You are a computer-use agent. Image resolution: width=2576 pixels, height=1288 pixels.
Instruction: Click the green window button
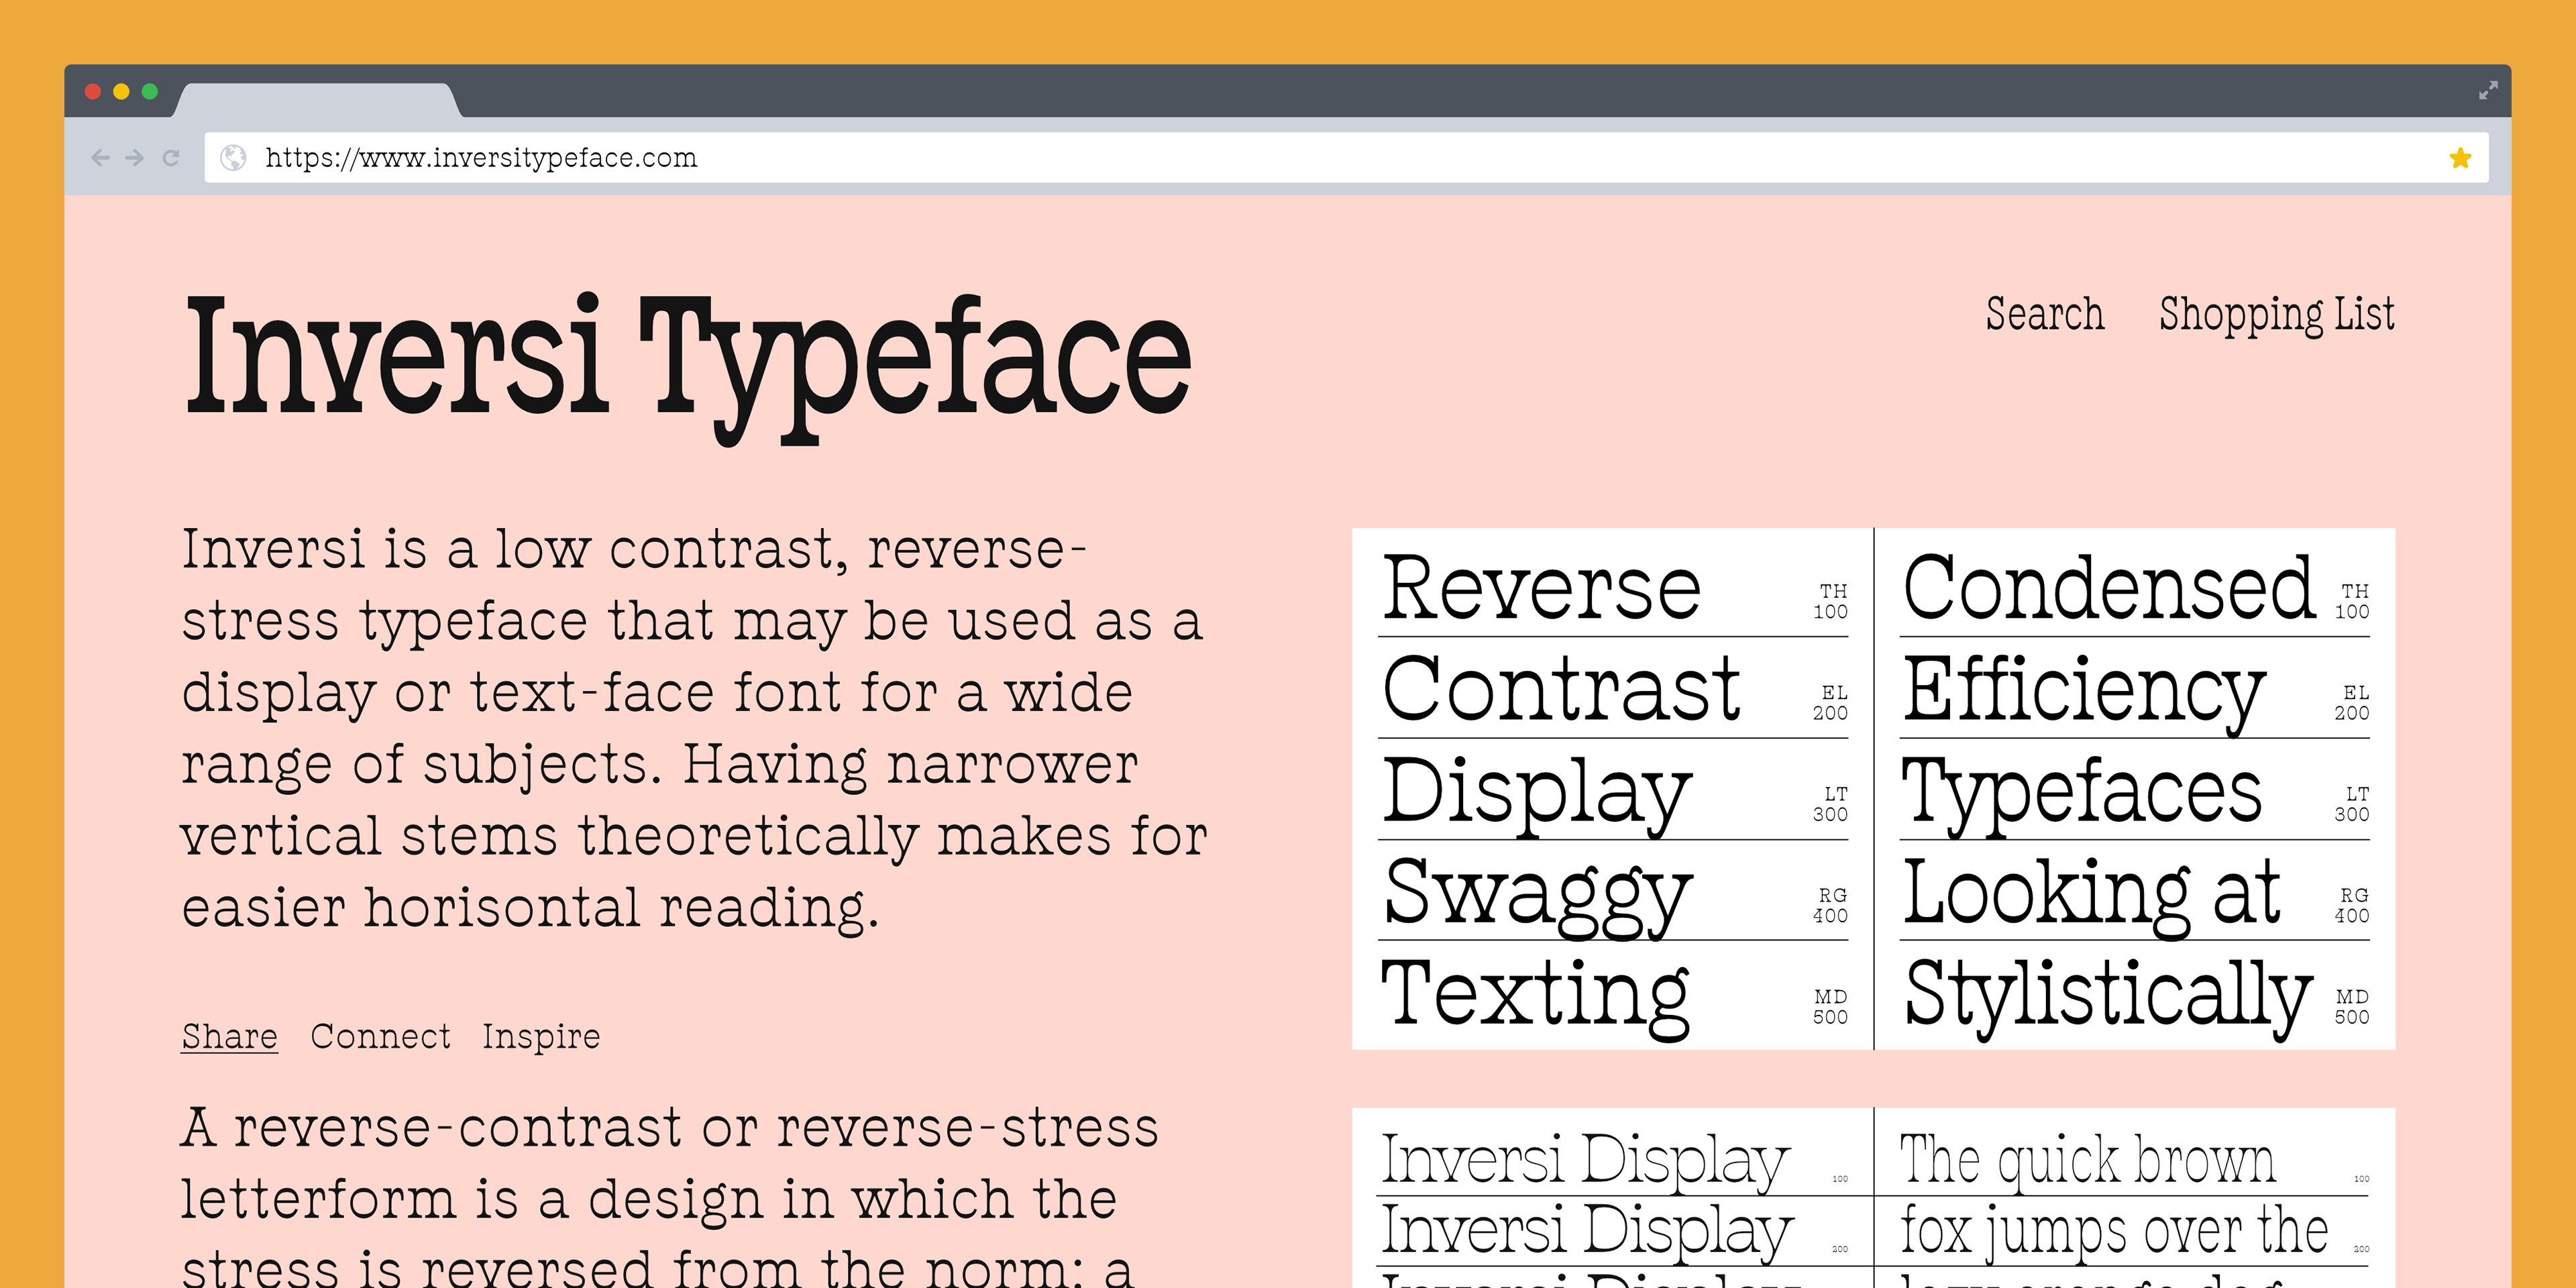click(x=150, y=92)
